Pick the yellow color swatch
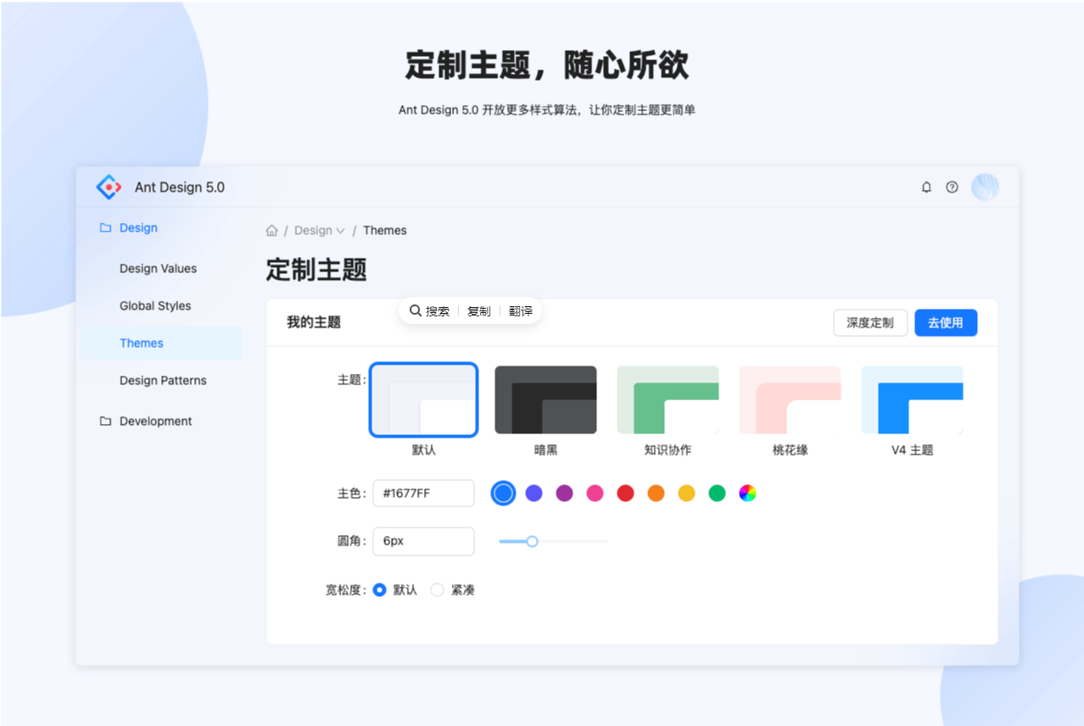This screenshot has height=726, width=1084. (x=686, y=493)
